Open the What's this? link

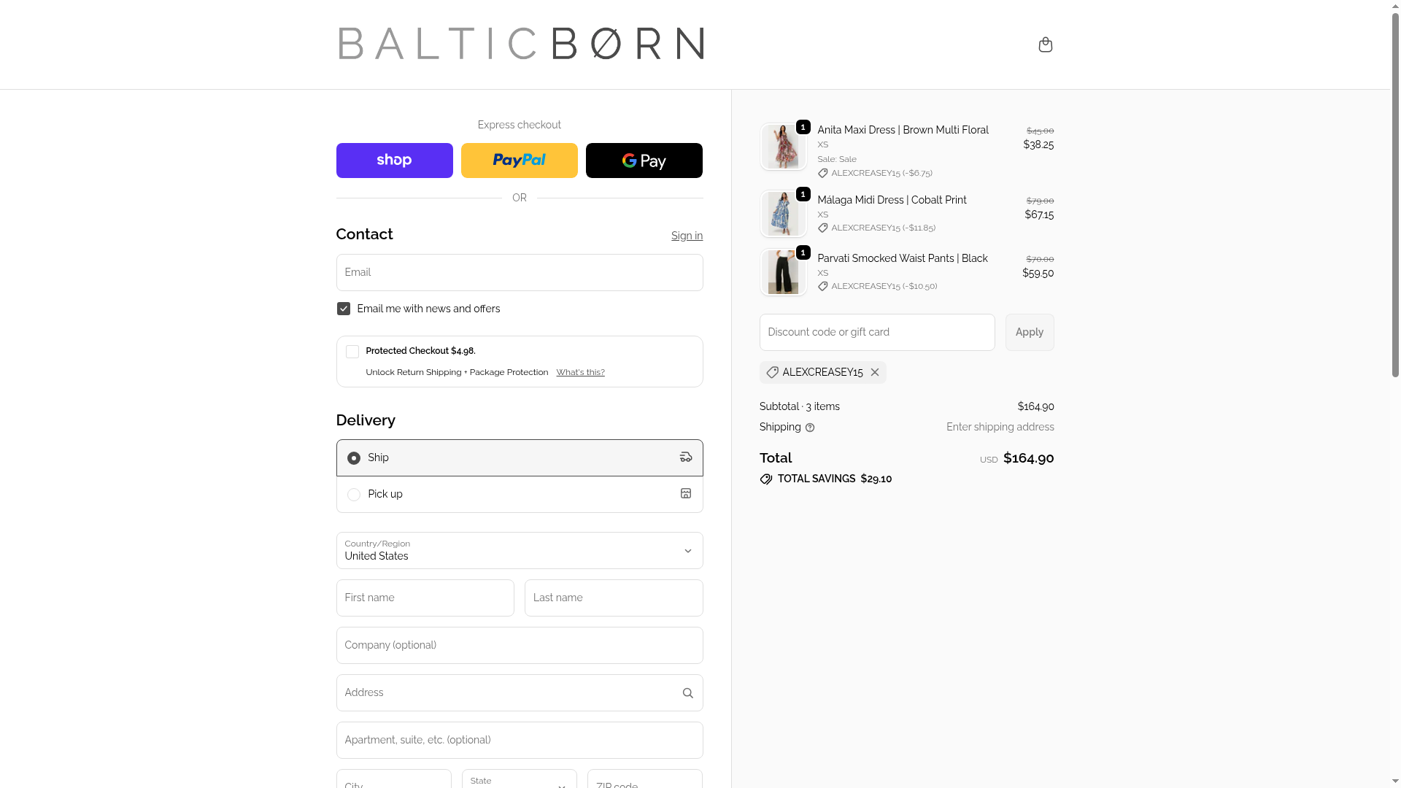580,372
